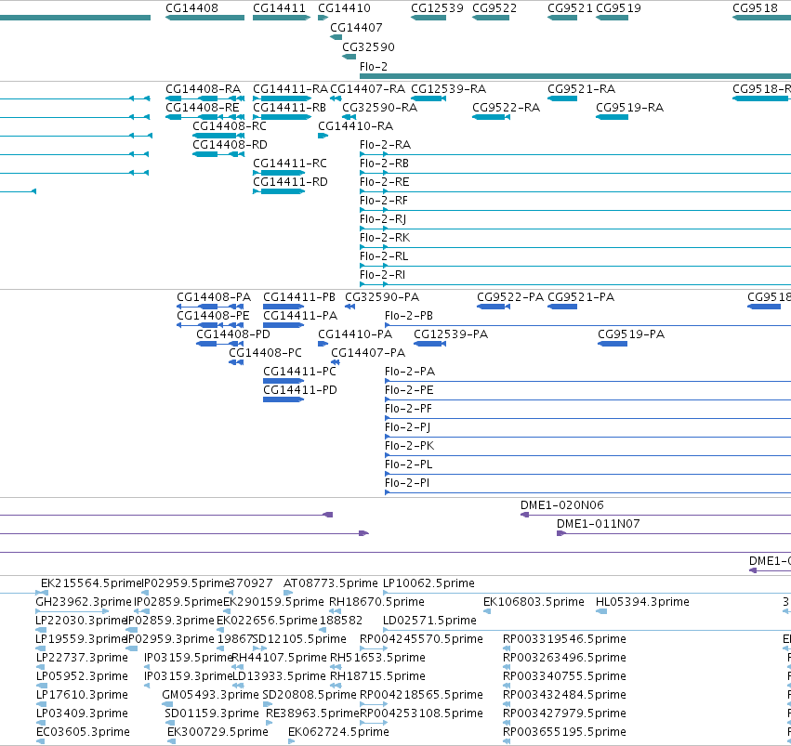Select transcript CG12539-RA label

[448, 88]
